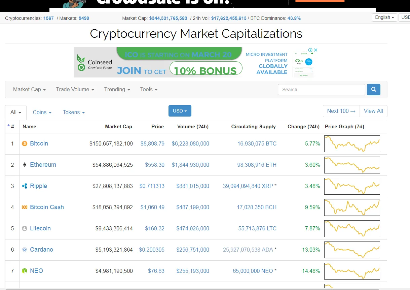Open the Ethereum name link
Viewport: 410px width, 290px height.
[43, 165]
